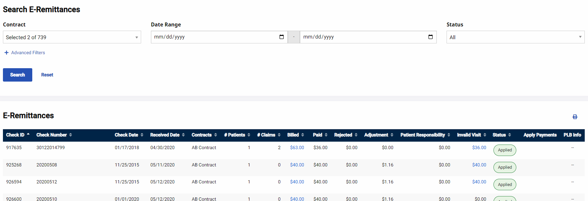Open the Status dropdown set to All
Screen dimensions: 588x201
coord(515,37)
